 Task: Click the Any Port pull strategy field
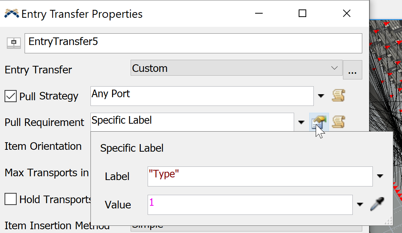pos(202,96)
